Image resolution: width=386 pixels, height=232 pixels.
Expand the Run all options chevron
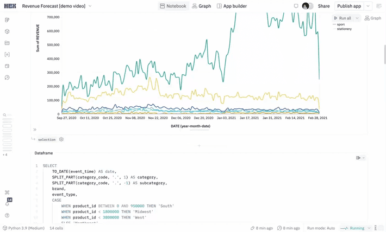357,18
